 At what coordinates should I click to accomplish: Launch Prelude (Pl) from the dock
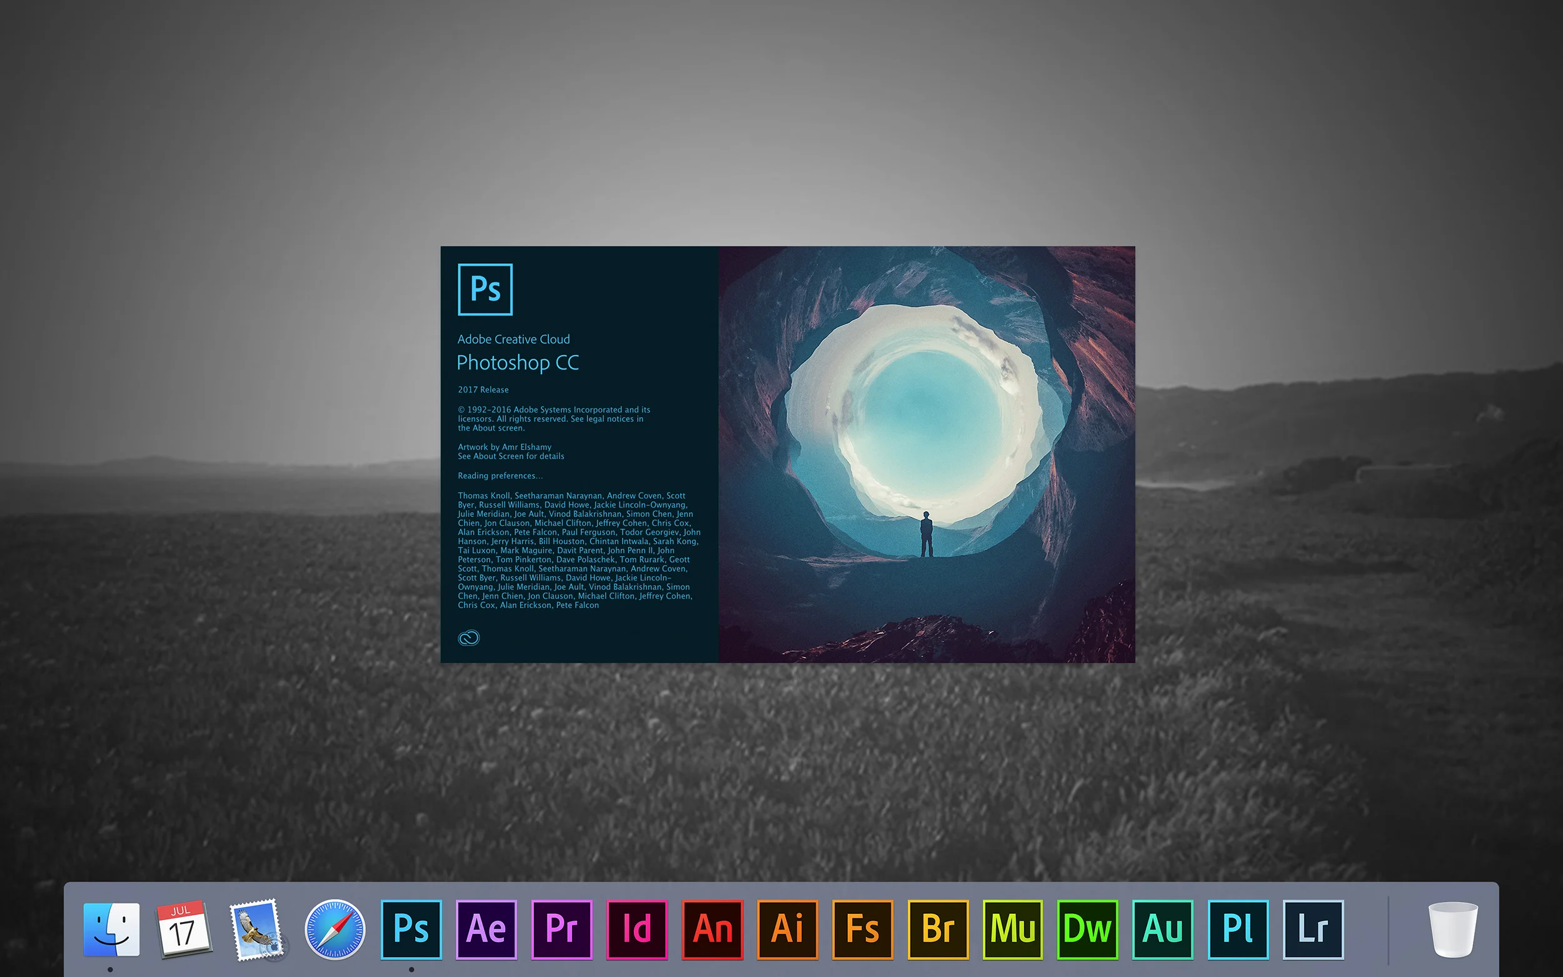pyautogui.click(x=1238, y=929)
